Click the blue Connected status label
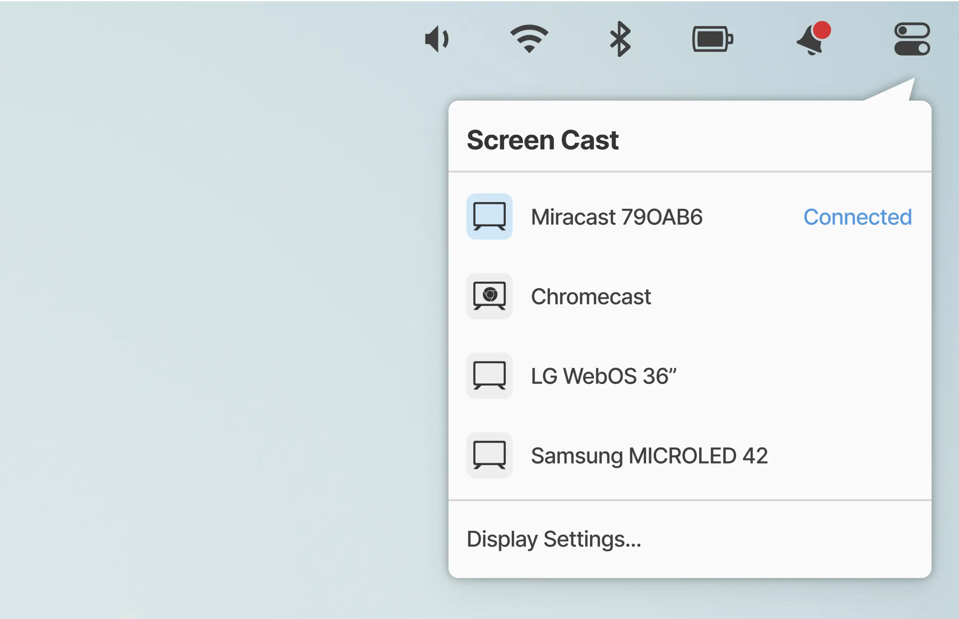The image size is (959, 619). (857, 217)
